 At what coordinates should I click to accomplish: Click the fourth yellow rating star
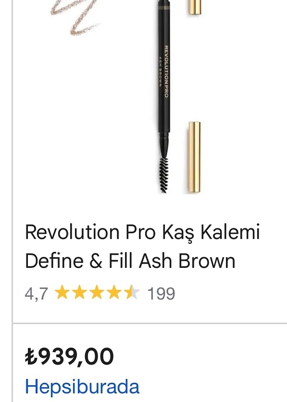[115, 292]
